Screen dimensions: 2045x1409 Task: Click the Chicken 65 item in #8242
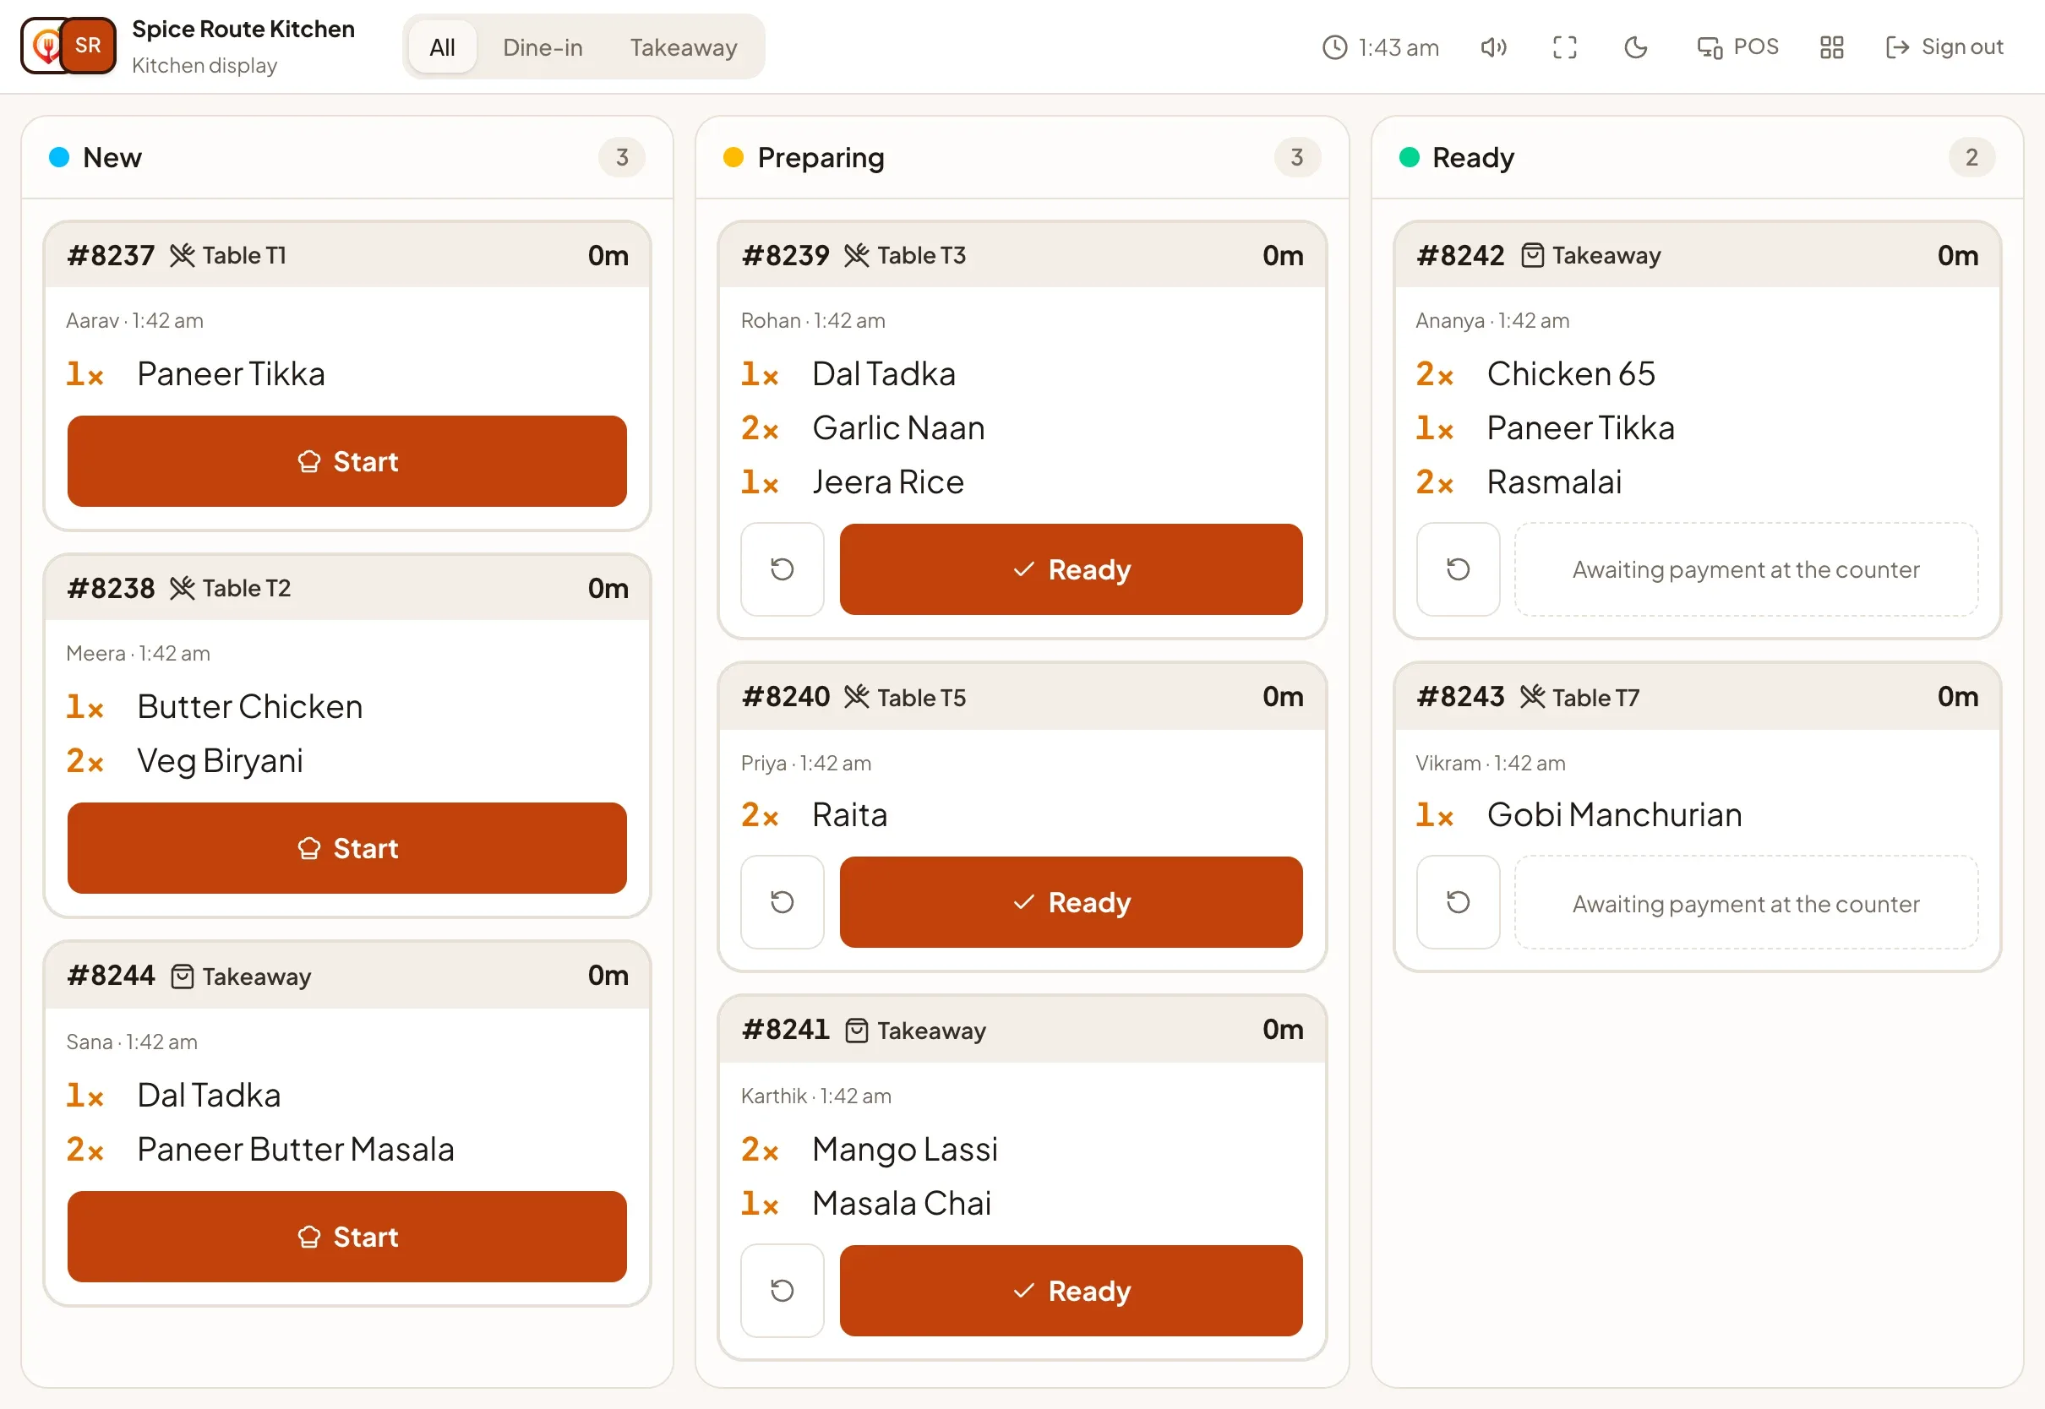click(1571, 373)
